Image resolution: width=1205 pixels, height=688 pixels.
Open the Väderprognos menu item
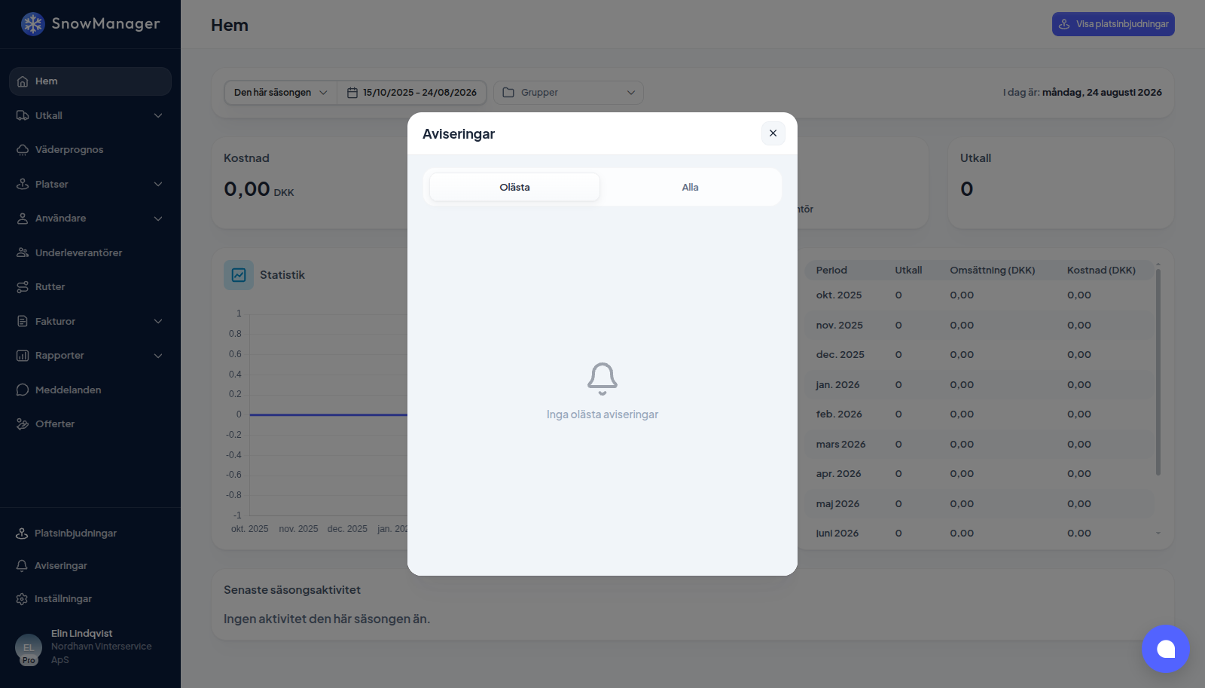[90, 150]
